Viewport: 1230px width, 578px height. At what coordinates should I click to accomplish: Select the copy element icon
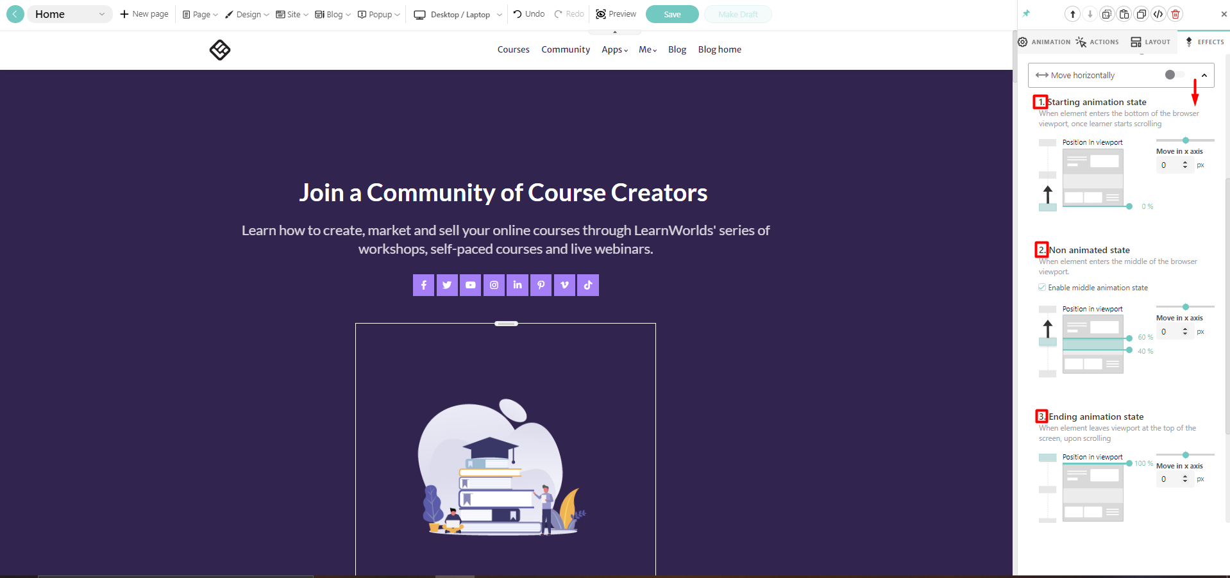(x=1107, y=13)
